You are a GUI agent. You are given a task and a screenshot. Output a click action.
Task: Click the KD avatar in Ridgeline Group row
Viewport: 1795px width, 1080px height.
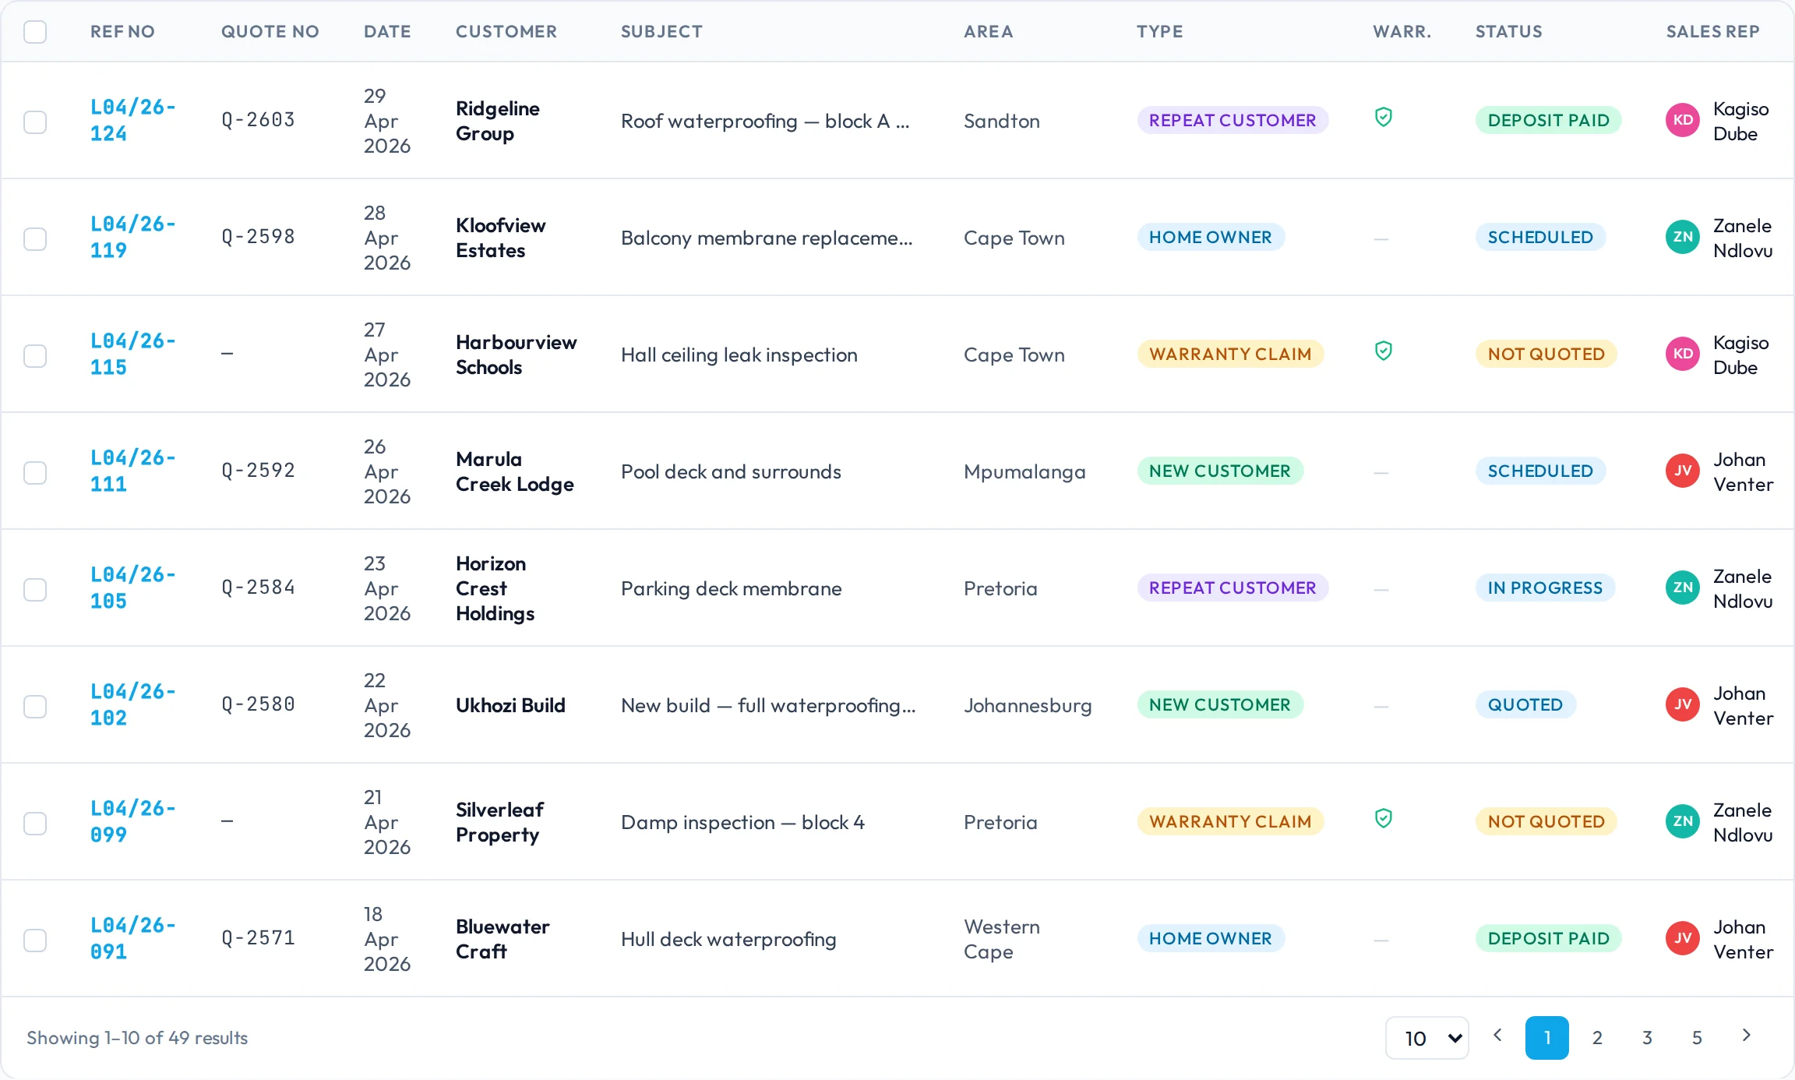click(x=1683, y=120)
